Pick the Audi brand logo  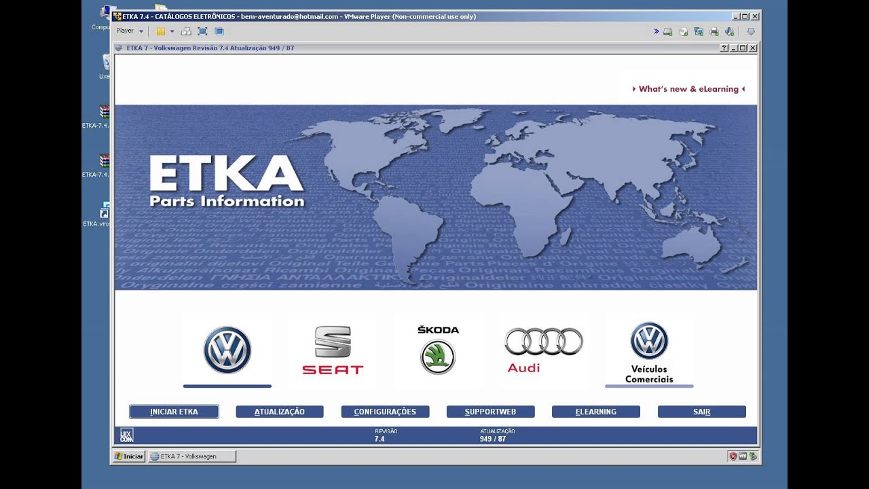click(x=543, y=350)
